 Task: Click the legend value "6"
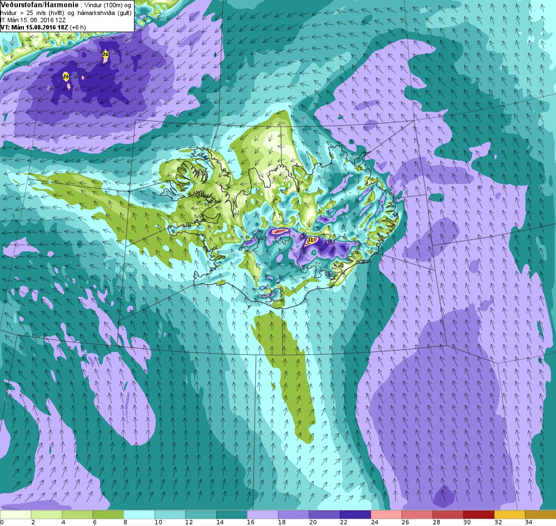pyautogui.click(x=95, y=522)
